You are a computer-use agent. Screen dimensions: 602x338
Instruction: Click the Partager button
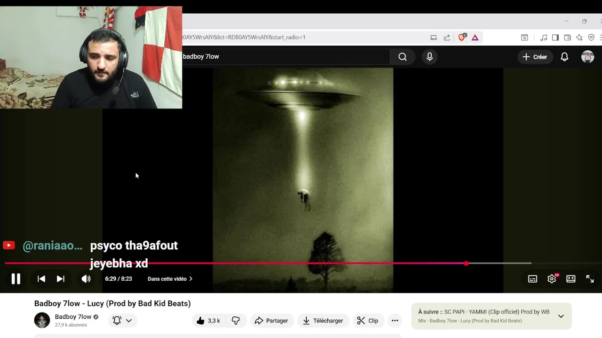point(271,321)
